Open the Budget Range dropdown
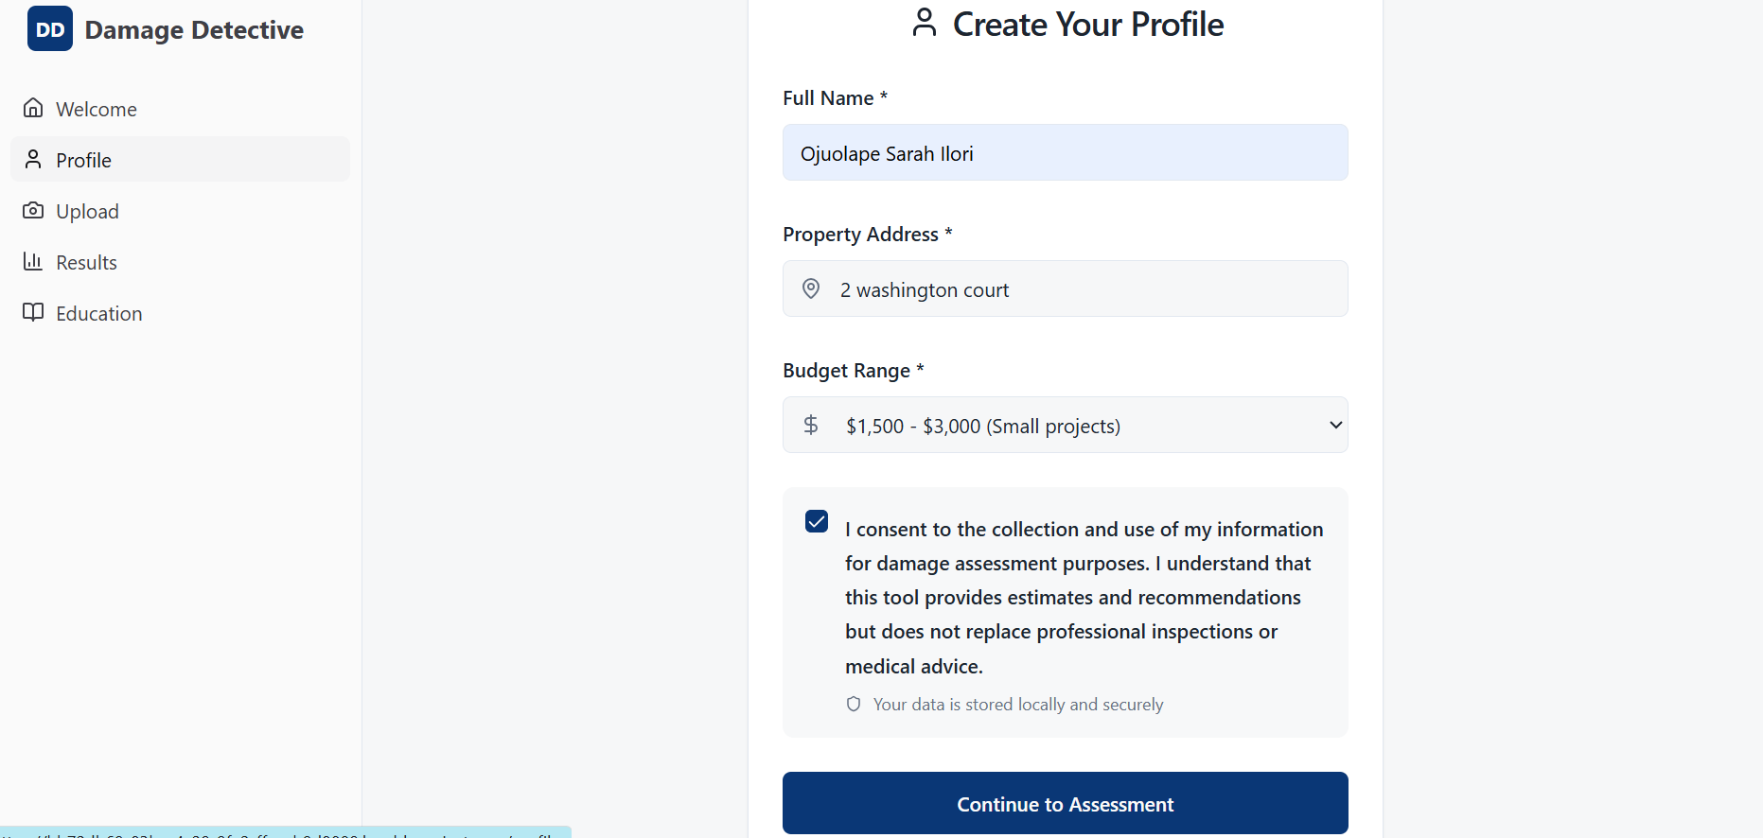 point(1065,425)
